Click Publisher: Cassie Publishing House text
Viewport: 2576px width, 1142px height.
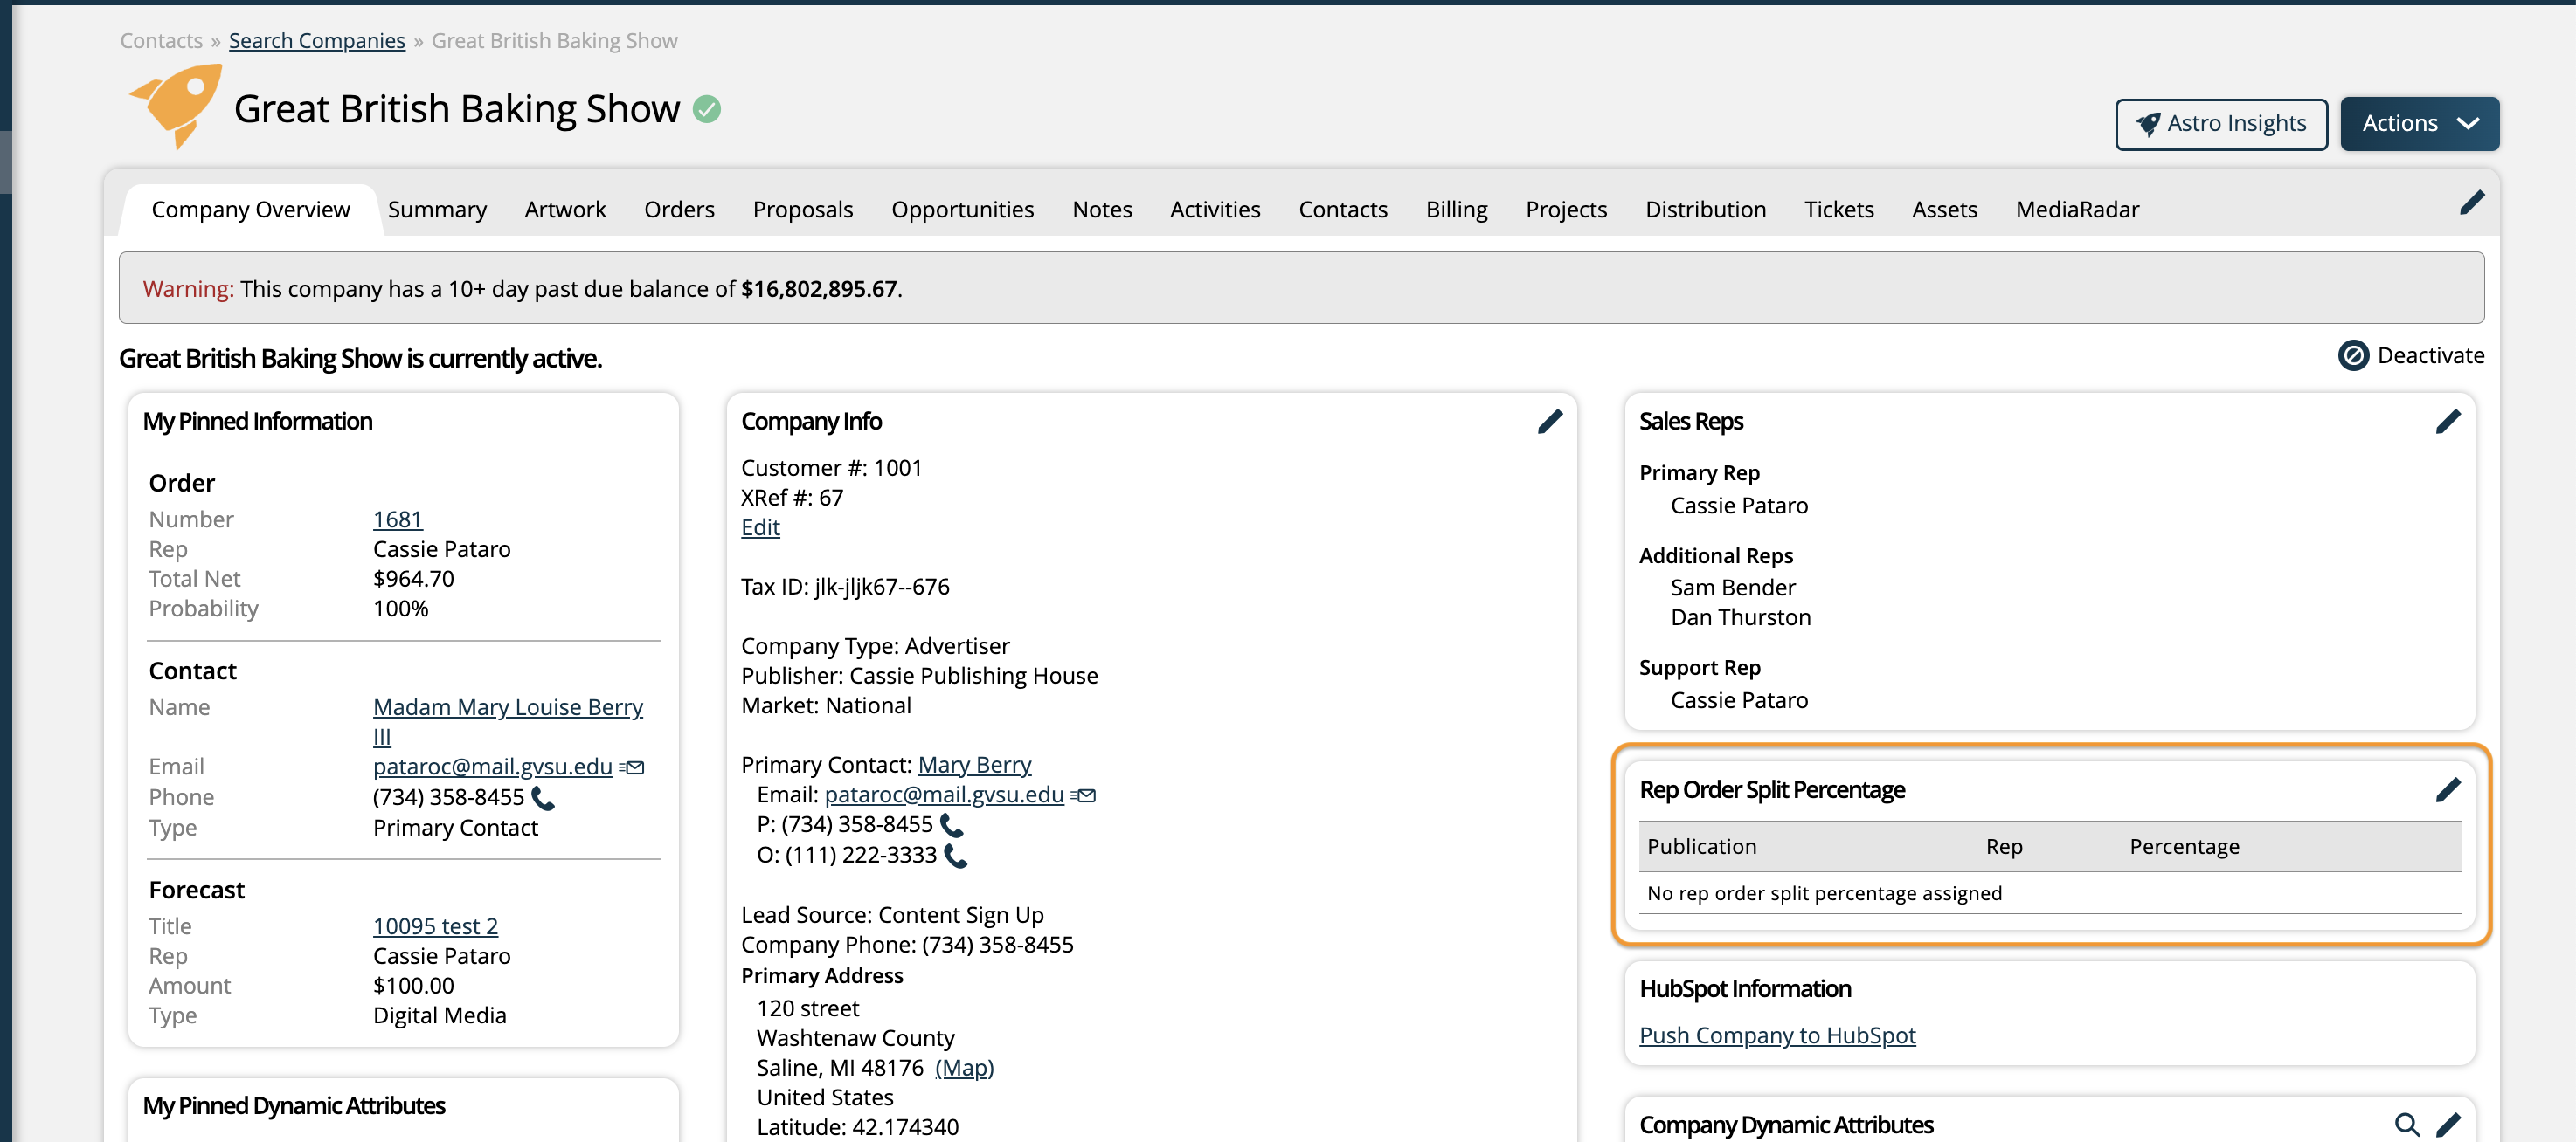click(919, 677)
